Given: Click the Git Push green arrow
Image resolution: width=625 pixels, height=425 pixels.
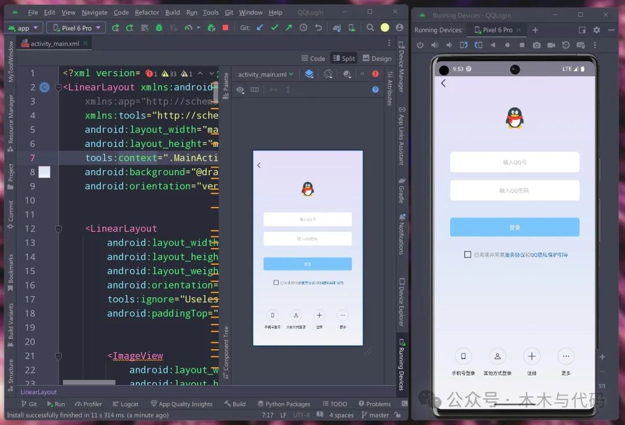Looking at the screenshot, I should [x=289, y=28].
